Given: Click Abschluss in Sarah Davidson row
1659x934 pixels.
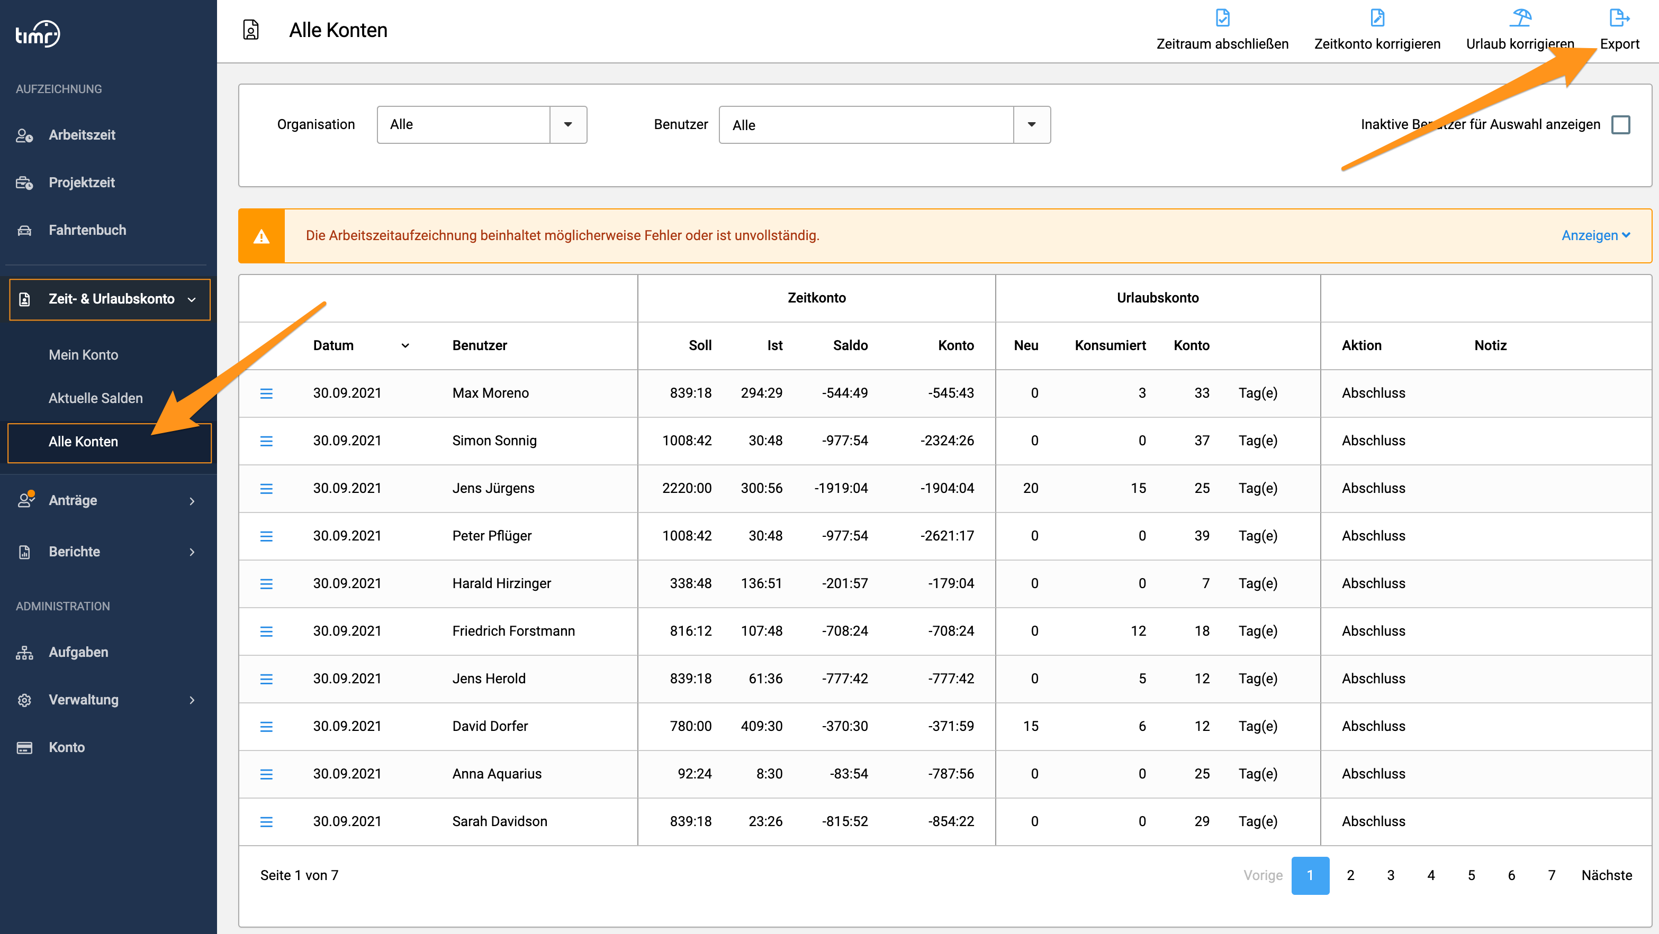Looking at the screenshot, I should point(1373,821).
